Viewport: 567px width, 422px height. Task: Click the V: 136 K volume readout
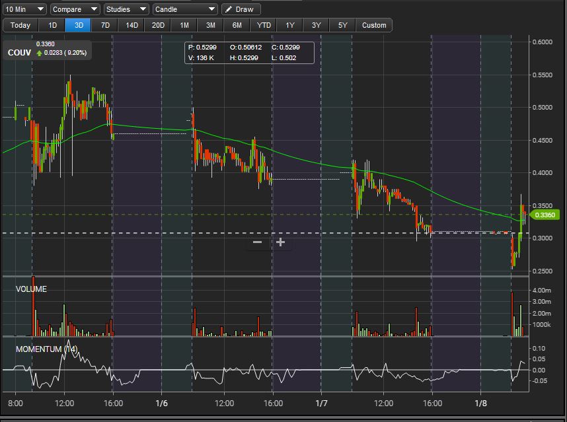(x=201, y=58)
